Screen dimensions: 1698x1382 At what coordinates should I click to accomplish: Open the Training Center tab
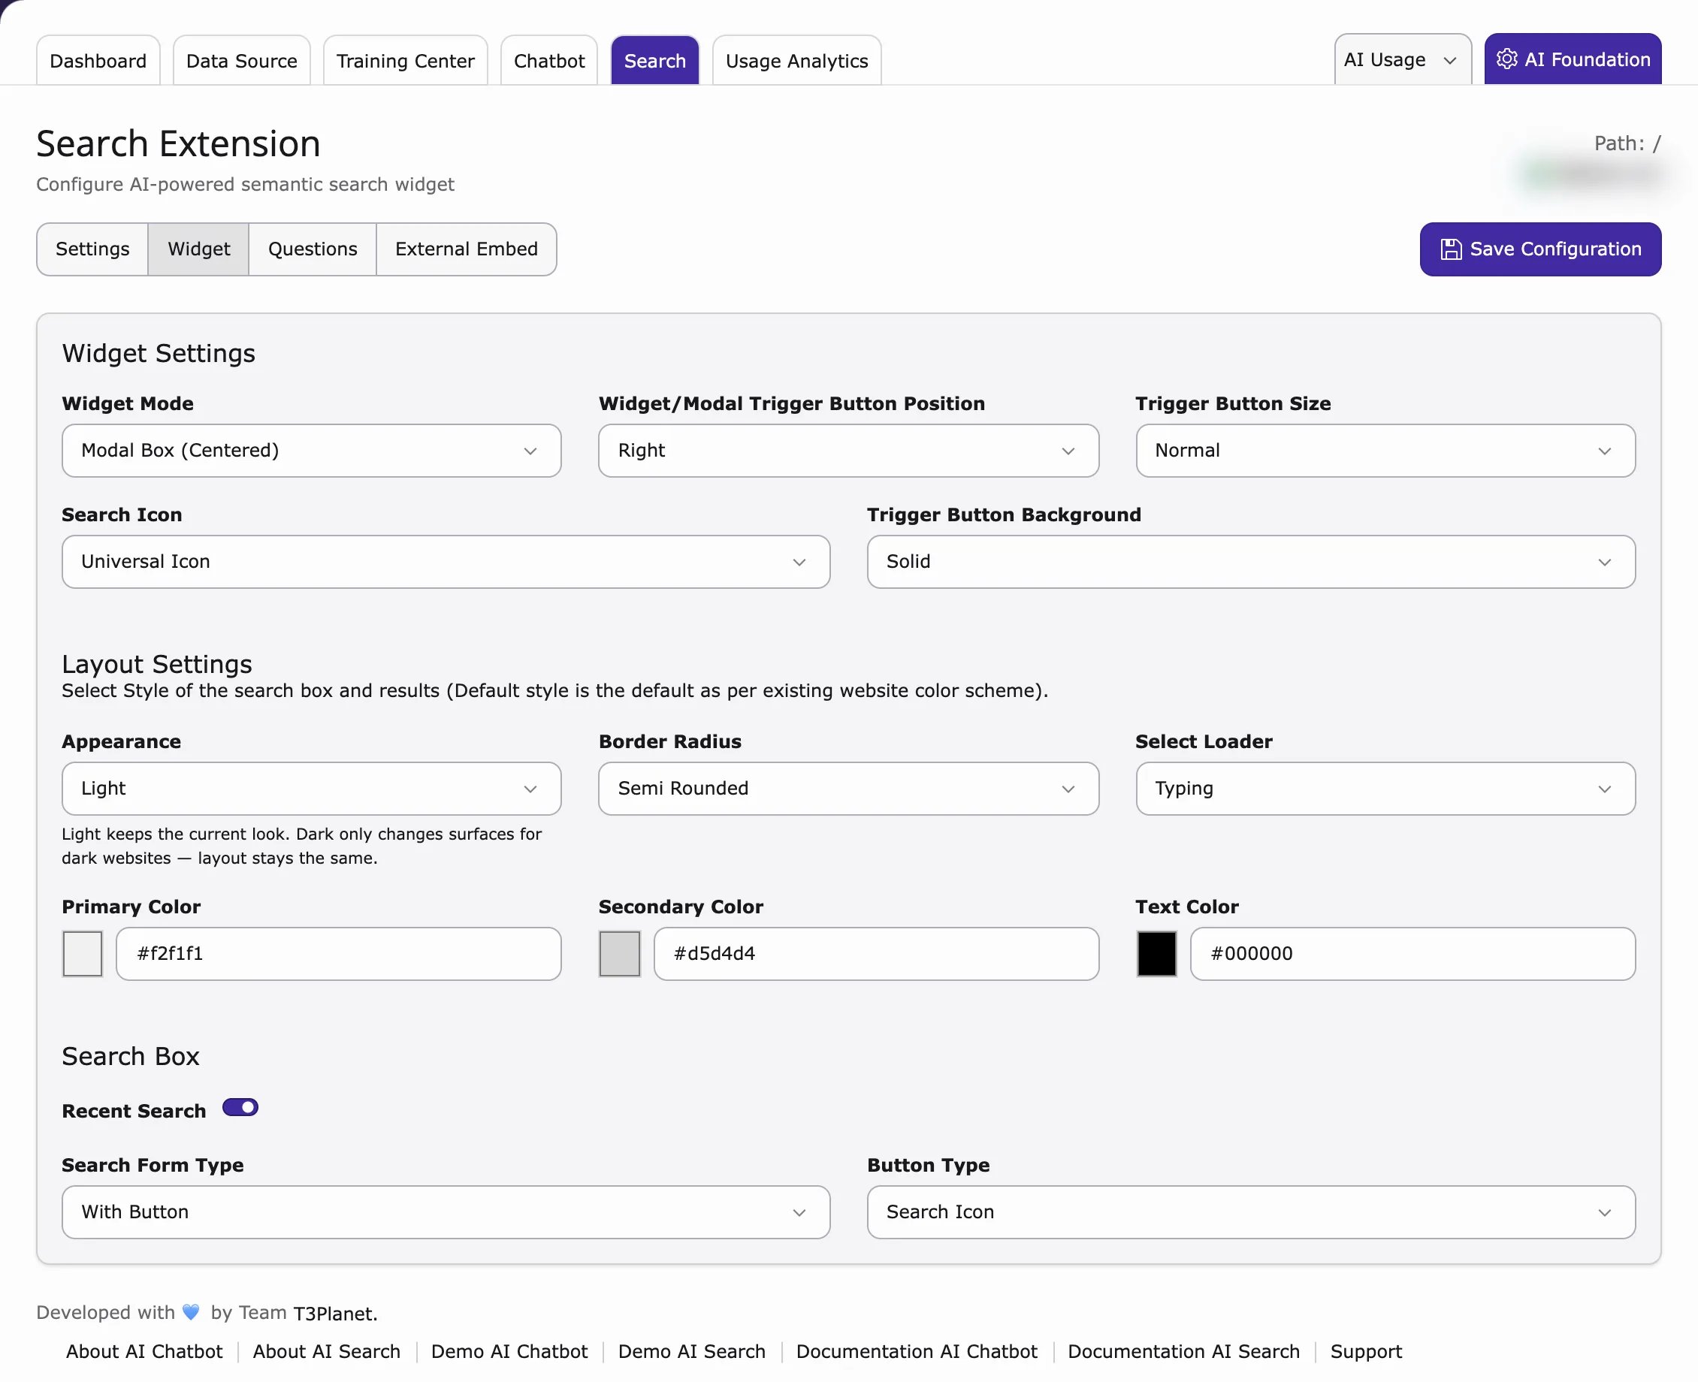[x=406, y=62]
